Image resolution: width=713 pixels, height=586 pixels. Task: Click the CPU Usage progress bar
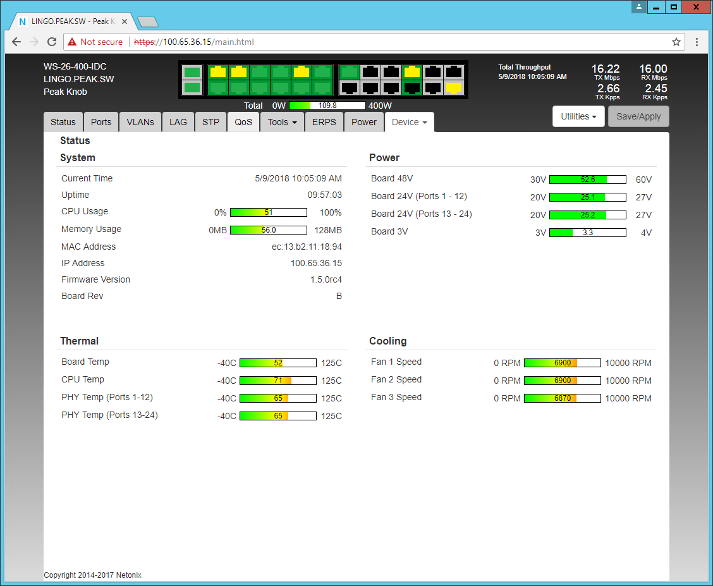[268, 212]
